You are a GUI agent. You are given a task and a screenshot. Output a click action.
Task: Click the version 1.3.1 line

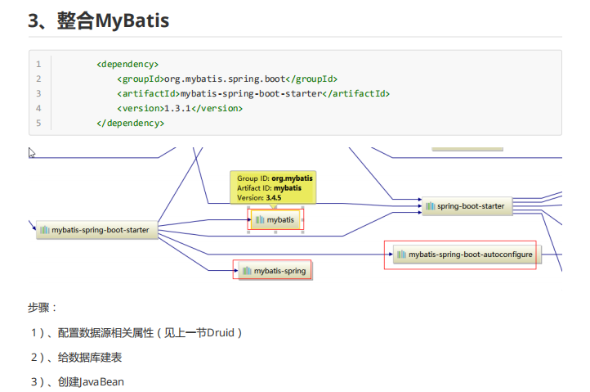180,108
